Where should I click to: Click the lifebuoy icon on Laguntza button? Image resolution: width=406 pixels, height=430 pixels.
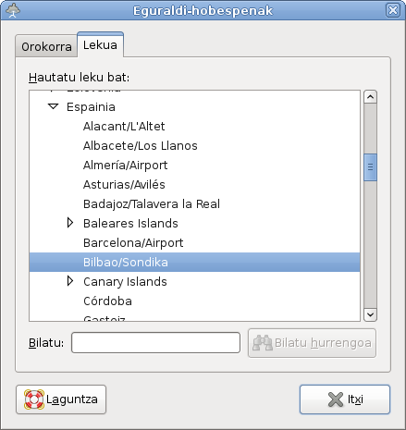tap(34, 399)
